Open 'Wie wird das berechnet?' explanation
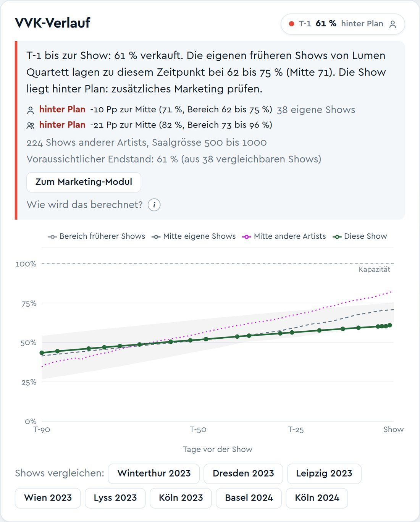Viewport: 420px width, 522px height. click(x=85, y=205)
